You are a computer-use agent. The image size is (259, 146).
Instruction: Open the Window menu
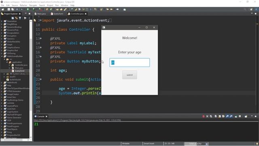click(64, 5)
